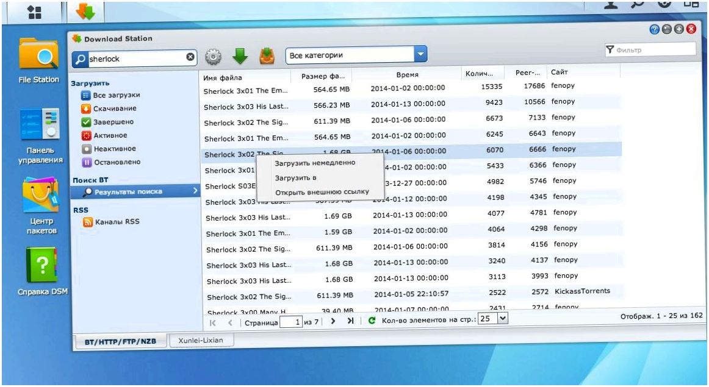Select row with 3814 count
Viewport: 709px width, 387px height.
coord(413,247)
